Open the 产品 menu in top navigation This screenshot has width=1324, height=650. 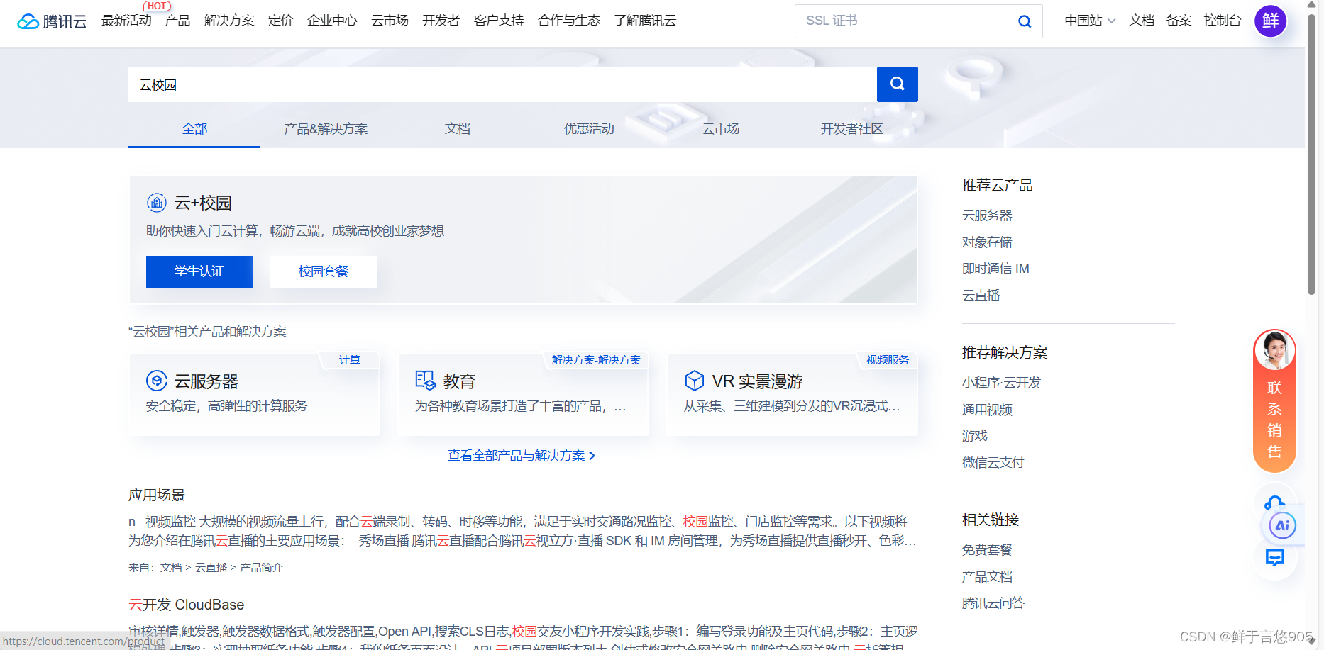click(x=177, y=21)
